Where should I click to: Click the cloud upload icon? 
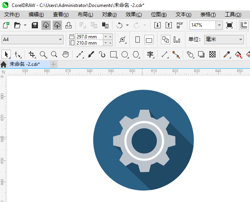pyautogui.click(x=57, y=25)
